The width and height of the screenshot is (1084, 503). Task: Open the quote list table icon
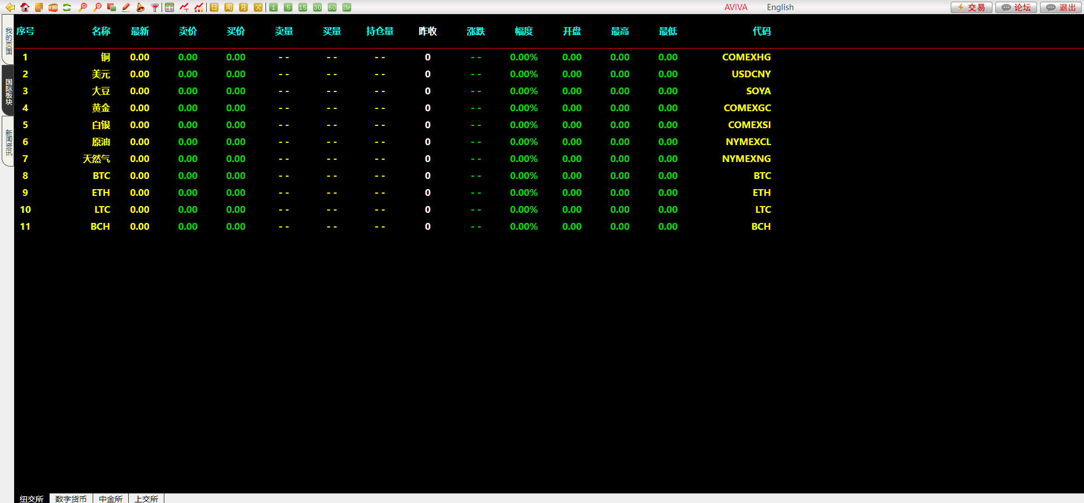[169, 7]
